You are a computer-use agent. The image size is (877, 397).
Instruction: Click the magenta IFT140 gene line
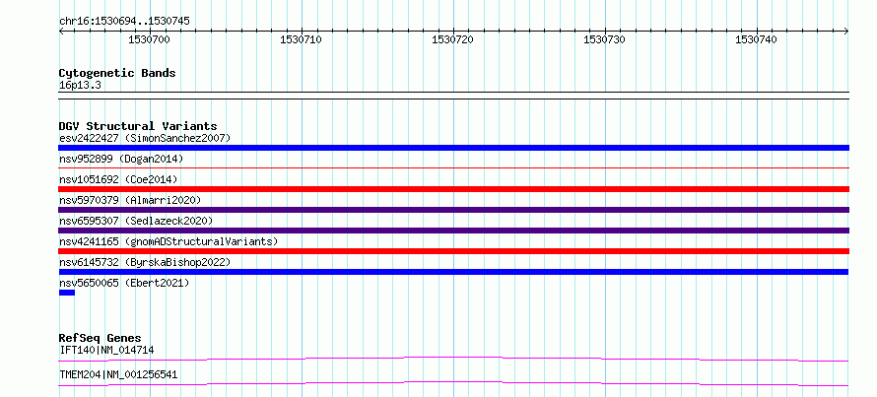click(453, 359)
